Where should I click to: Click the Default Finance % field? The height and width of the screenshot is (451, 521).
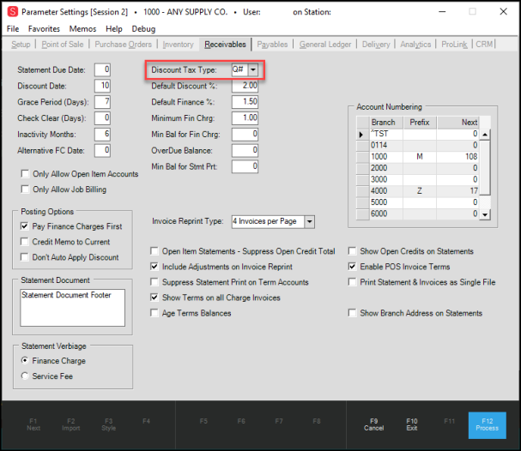245,102
